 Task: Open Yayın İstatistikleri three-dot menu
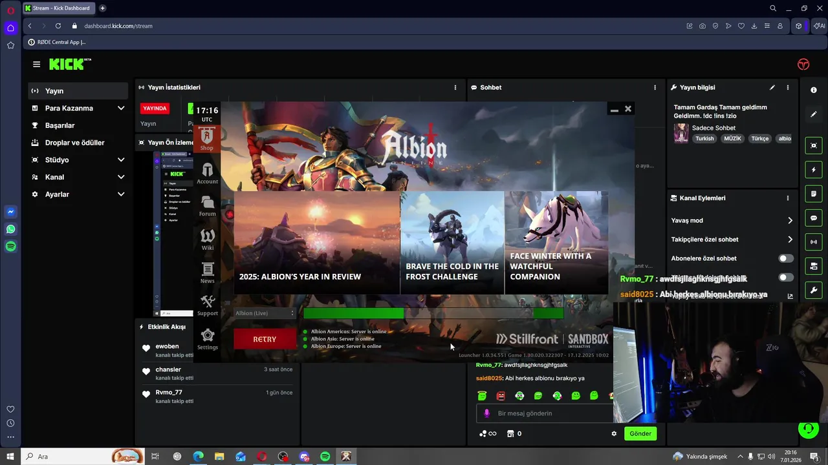click(455, 87)
